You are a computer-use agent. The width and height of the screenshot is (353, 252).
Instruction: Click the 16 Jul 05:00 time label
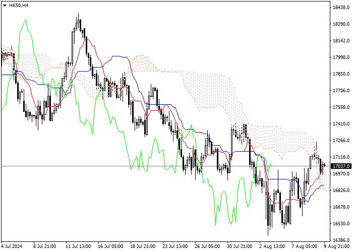coord(110,246)
